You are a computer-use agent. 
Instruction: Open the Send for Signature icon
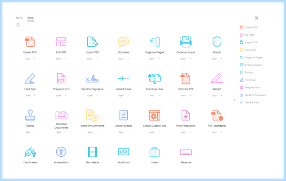pyautogui.click(x=92, y=79)
